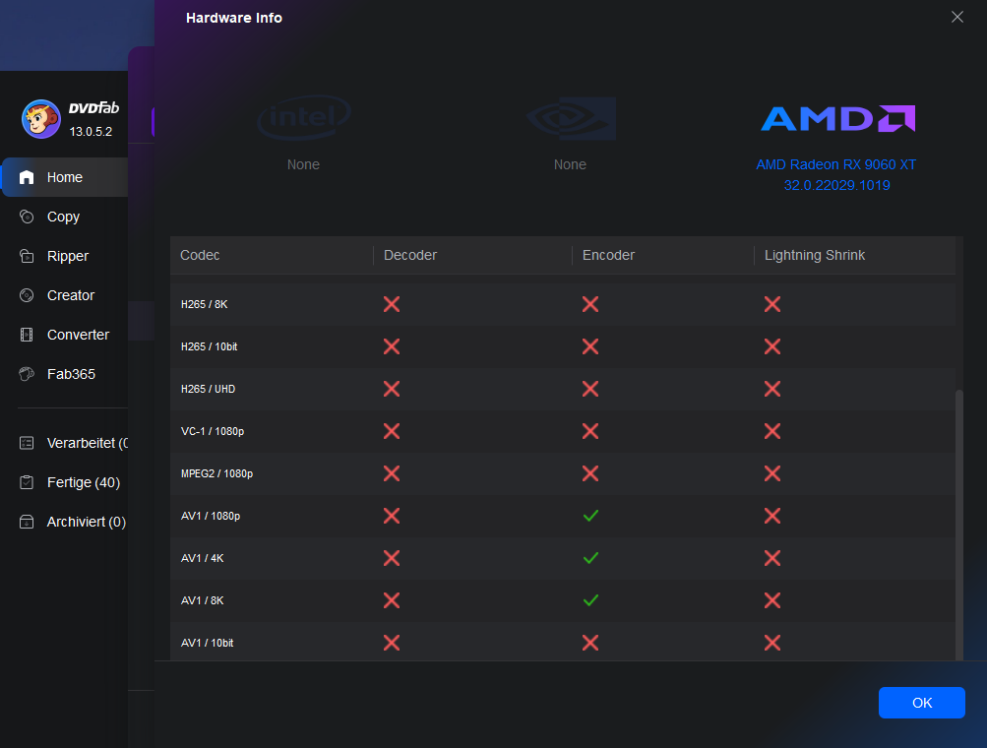
Task: Click the codec table scrollbar thumb
Action: pyautogui.click(x=959, y=526)
